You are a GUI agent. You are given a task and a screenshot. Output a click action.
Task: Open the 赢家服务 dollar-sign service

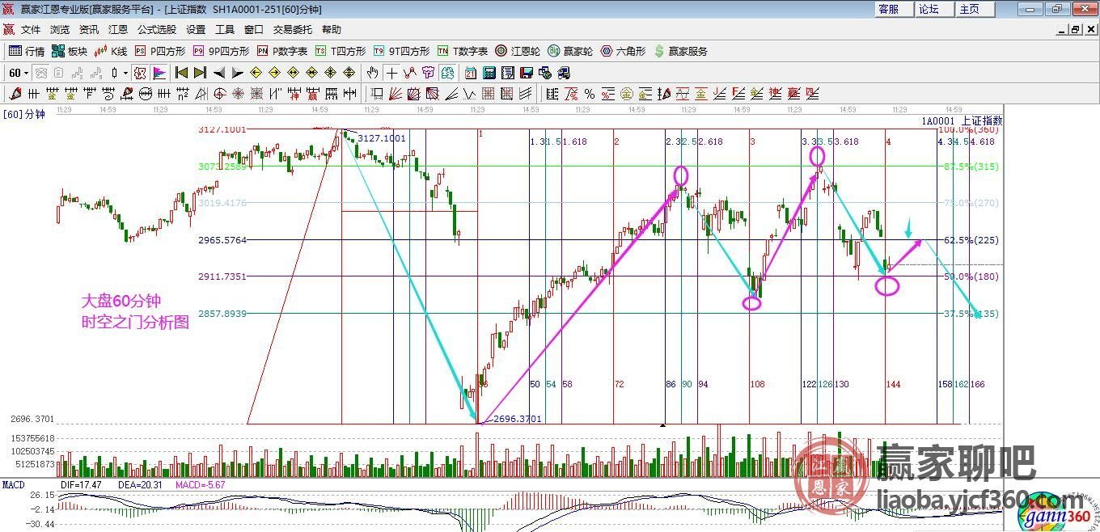click(x=680, y=51)
